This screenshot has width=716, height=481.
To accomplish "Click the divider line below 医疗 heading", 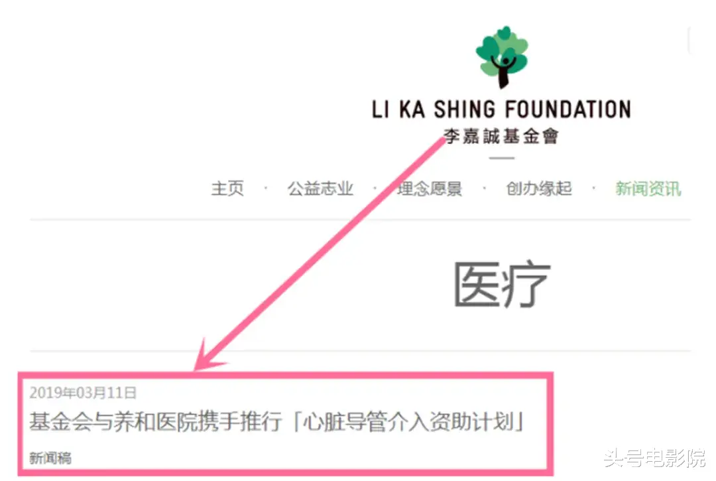I will [361, 351].
